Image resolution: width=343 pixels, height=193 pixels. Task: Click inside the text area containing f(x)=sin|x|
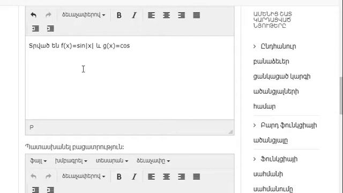(130, 78)
